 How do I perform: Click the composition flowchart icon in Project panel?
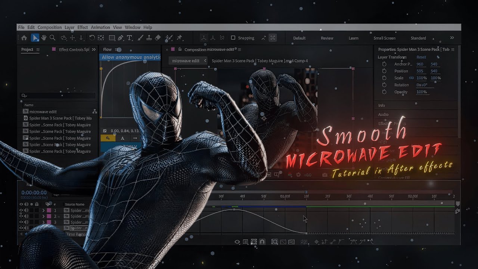click(x=94, y=112)
